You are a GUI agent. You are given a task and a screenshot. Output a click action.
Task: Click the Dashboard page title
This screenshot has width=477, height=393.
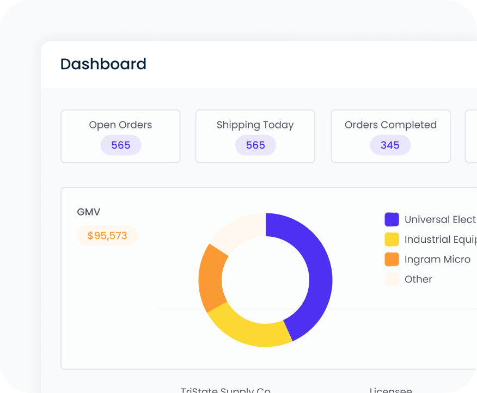pos(103,64)
